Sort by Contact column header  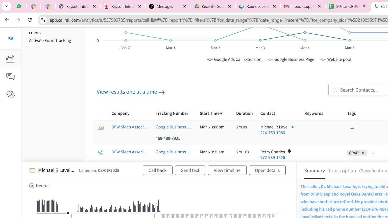(x=268, y=113)
